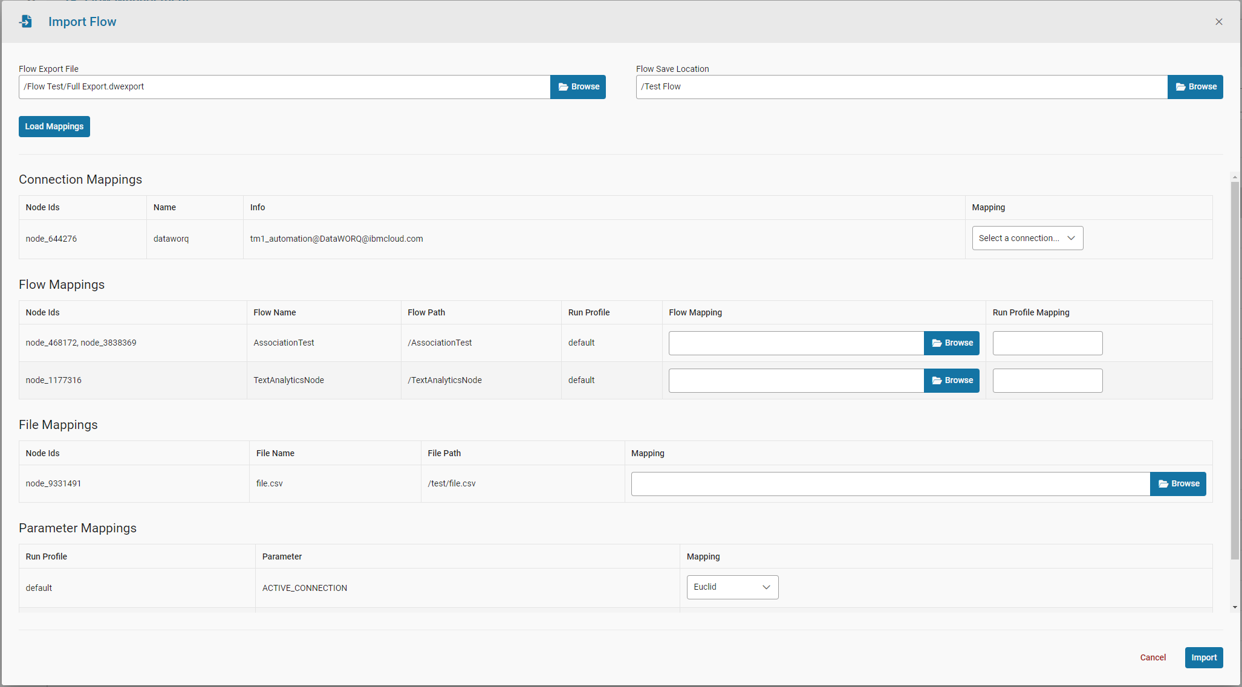Select the /test/file.csv file path cell
The width and height of the screenshot is (1242, 687).
tap(523, 484)
